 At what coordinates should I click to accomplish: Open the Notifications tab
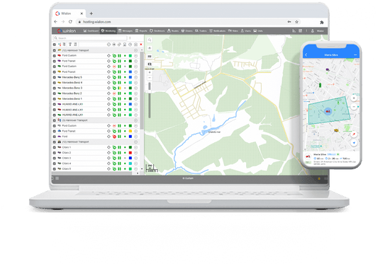pyautogui.click(x=217, y=31)
